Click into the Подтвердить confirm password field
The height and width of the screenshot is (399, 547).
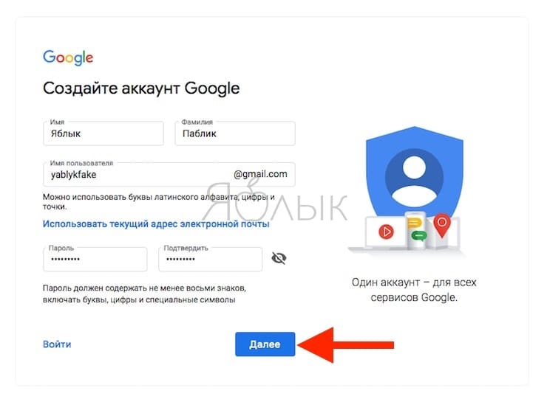(x=211, y=259)
